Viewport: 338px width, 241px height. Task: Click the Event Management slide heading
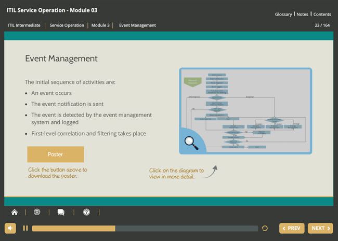(61, 59)
